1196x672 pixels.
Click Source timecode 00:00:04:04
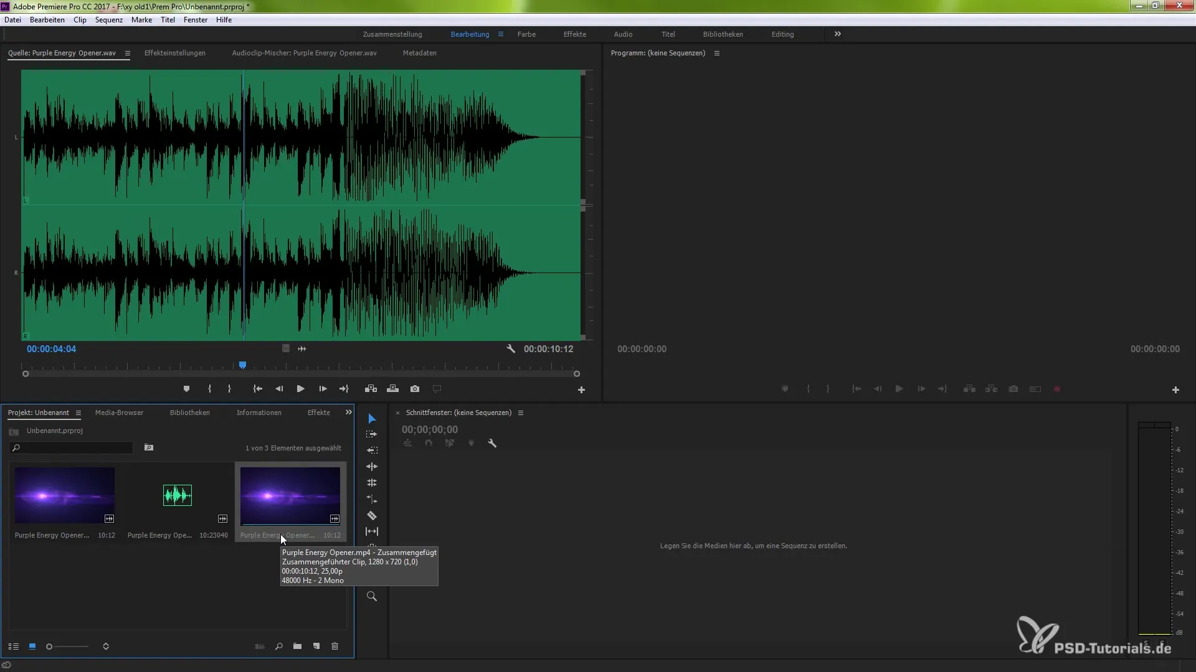[51, 349]
